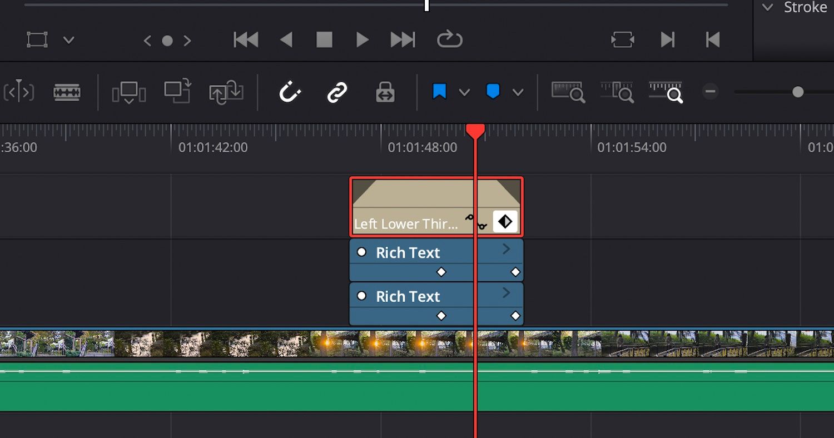This screenshot has width=834, height=438.
Task: Open the marker color dropdown arrow
Action: click(518, 92)
